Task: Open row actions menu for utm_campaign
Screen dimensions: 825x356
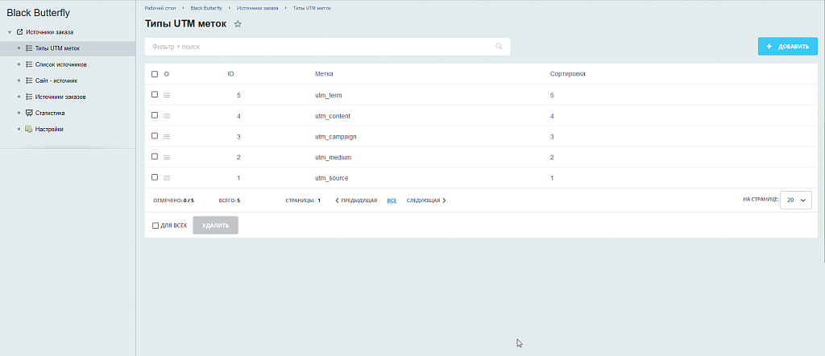Action: [x=167, y=137]
